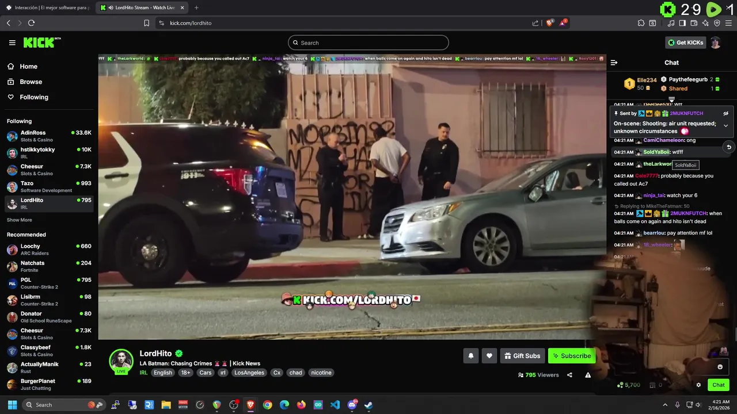Open the user profile avatar menu
The height and width of the screenshot is (414, 737).
(715, 43)
